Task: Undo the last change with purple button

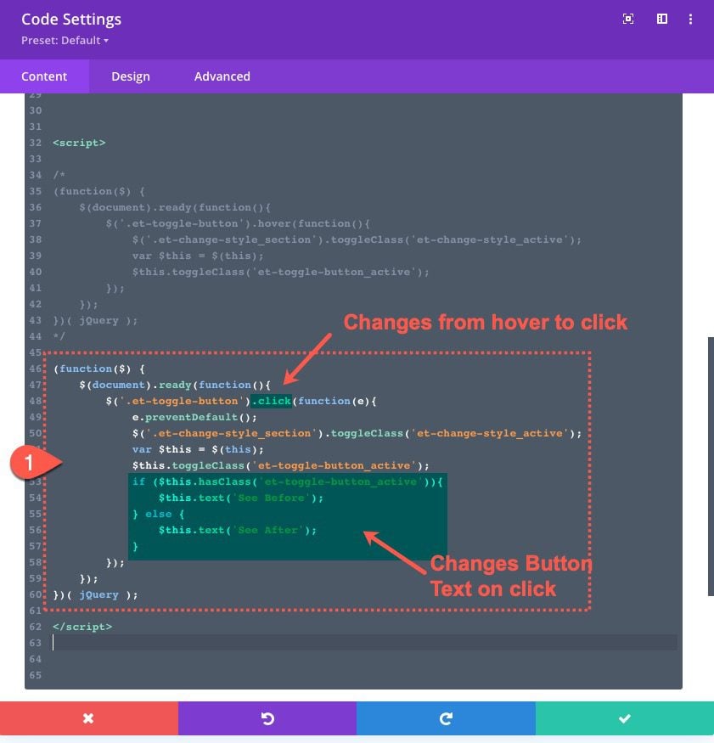Action: pyautogui.click(x=267, y=718)
